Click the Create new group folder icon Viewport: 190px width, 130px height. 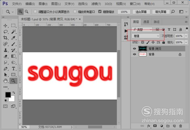[x=168, y=126]
